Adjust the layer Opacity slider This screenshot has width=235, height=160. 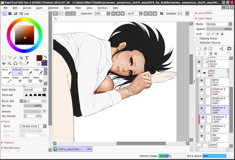[219, 29]
